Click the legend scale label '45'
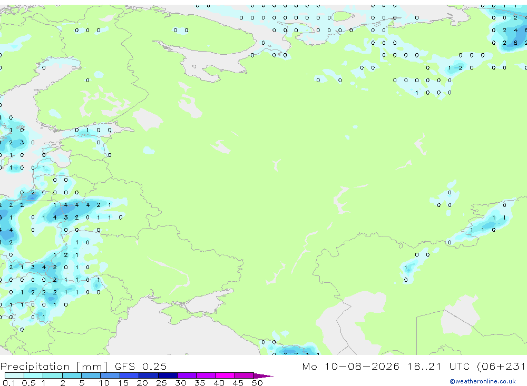The image size is (527, 386). [x=238, y=383]
